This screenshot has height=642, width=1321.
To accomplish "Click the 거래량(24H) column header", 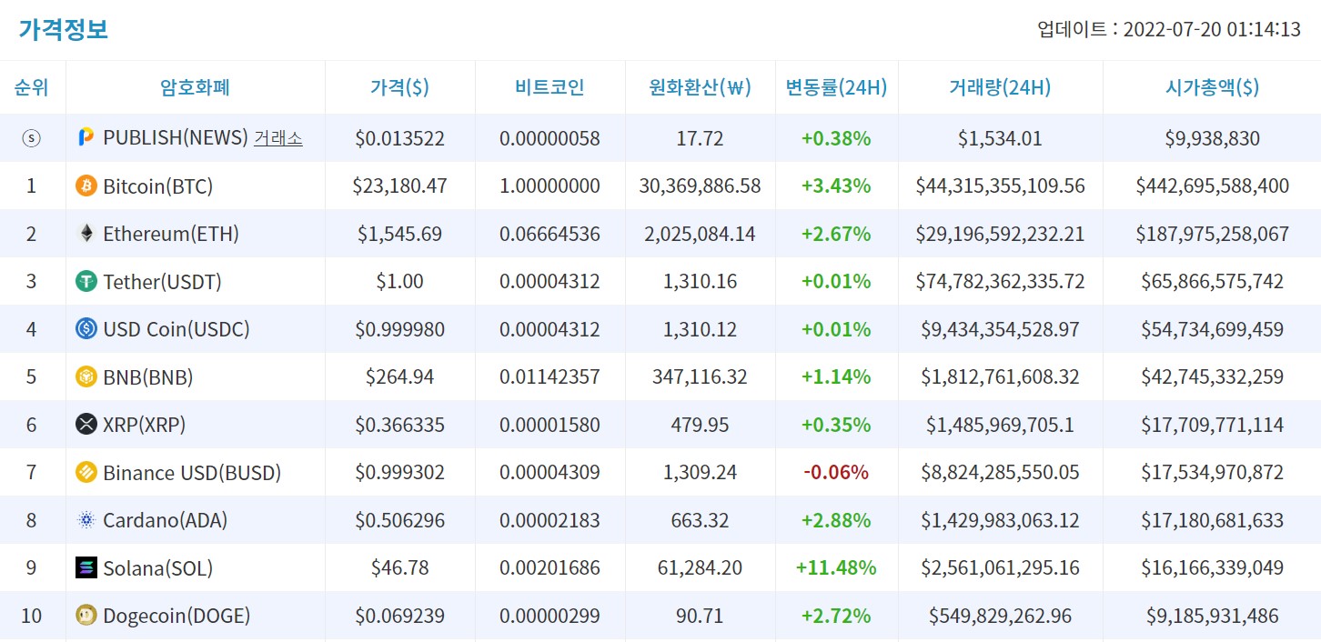I will click(x=1000, y=87).
